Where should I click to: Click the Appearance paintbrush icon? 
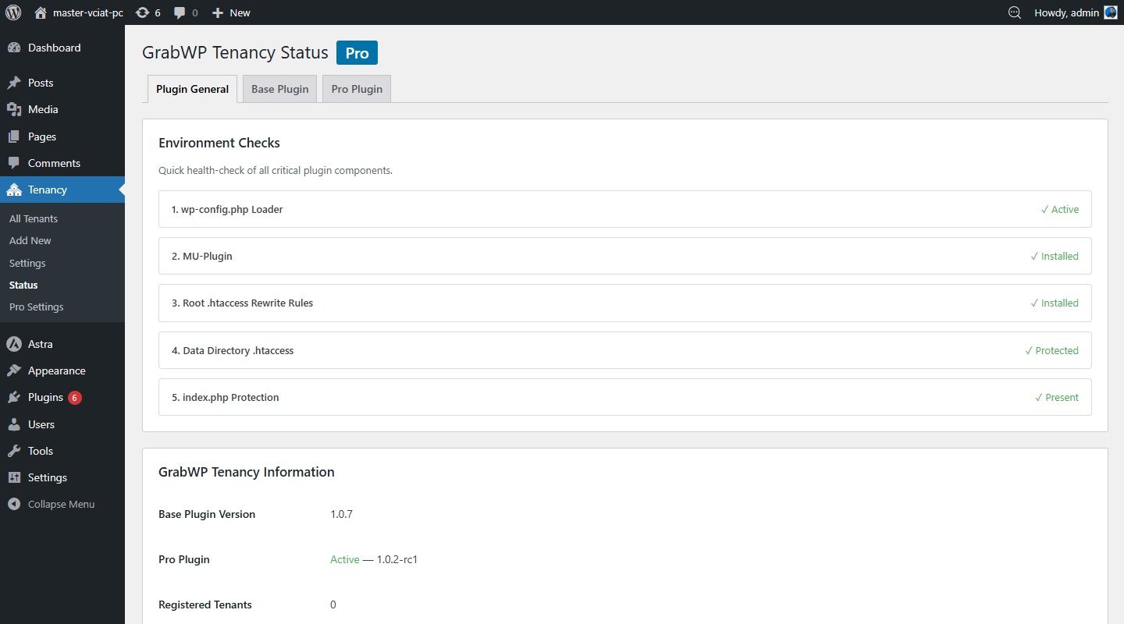click(15, 370)
